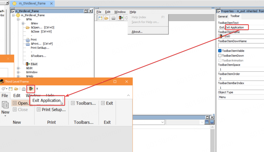This screenshot has height=152, width=264.
Task: Click the Exit door icon in quick access toolbar
Action: click(x=31, y=89)
